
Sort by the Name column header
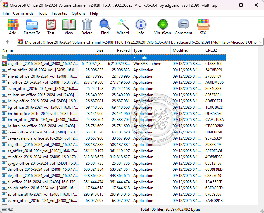click(40, 50)
